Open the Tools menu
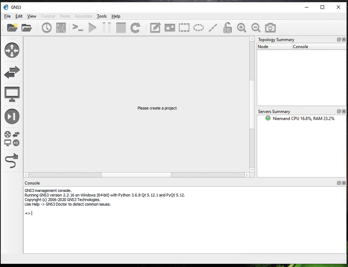Screen dimensions: 348x267 coord(102,16)
